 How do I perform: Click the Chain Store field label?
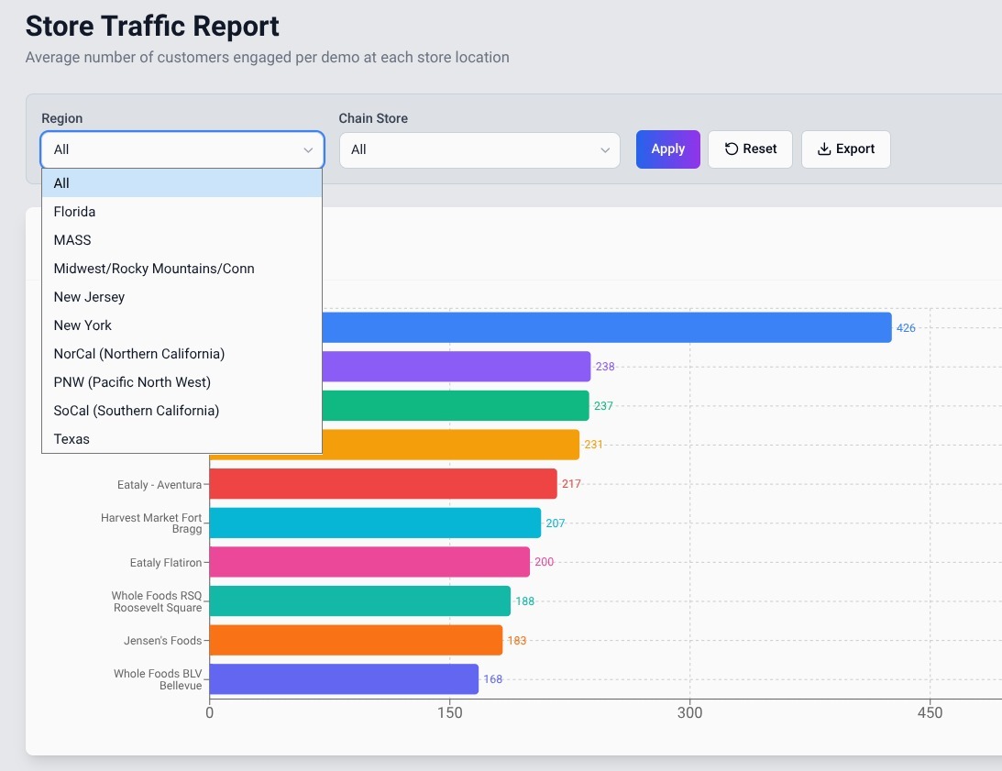(373, 118)
